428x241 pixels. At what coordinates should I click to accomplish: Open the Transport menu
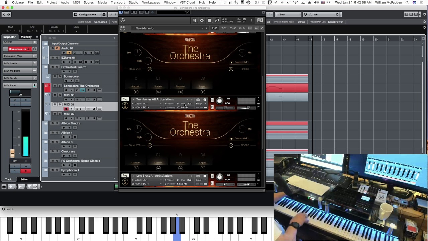tap(118, 2)
